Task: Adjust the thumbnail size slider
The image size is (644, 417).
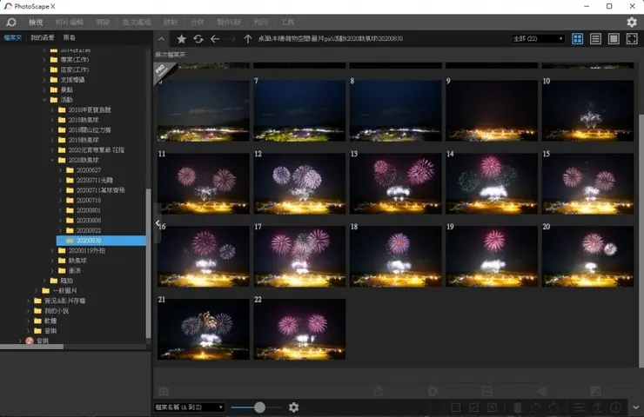Action: 259,407
